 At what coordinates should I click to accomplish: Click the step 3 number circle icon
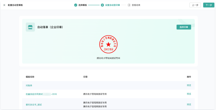pos(129,5)
